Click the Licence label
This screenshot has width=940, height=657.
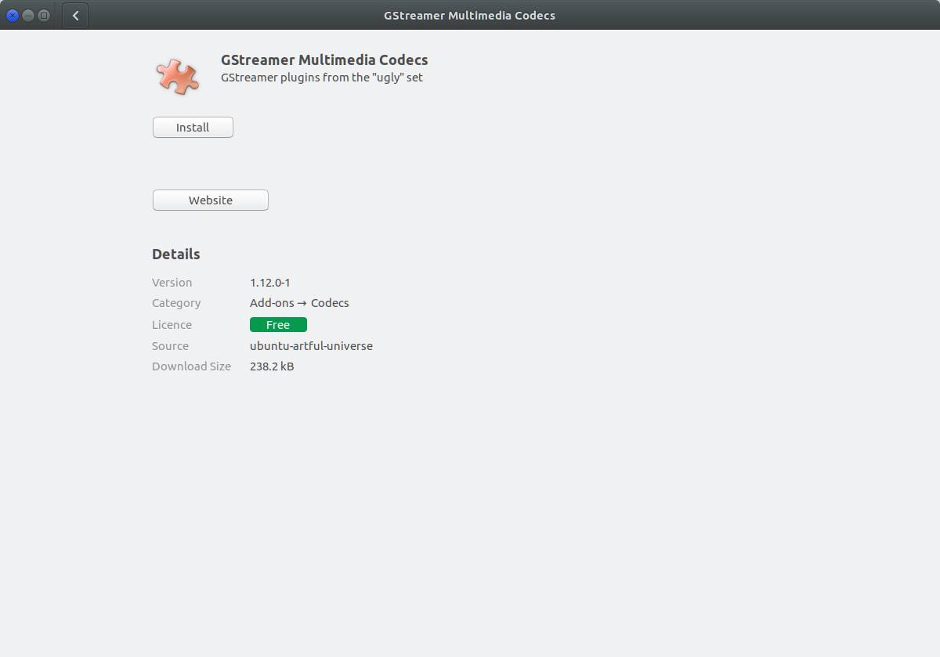[172, 325]
